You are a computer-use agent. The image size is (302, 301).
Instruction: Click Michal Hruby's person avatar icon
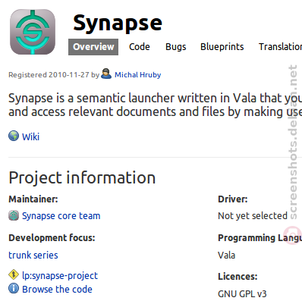pos(106,74)
